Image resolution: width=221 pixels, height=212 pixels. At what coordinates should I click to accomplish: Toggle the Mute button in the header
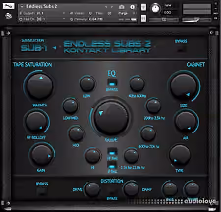pyautogui.click(x=143, y=18)
